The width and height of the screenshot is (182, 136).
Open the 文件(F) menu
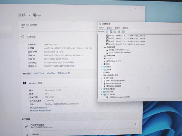(102, 28)
